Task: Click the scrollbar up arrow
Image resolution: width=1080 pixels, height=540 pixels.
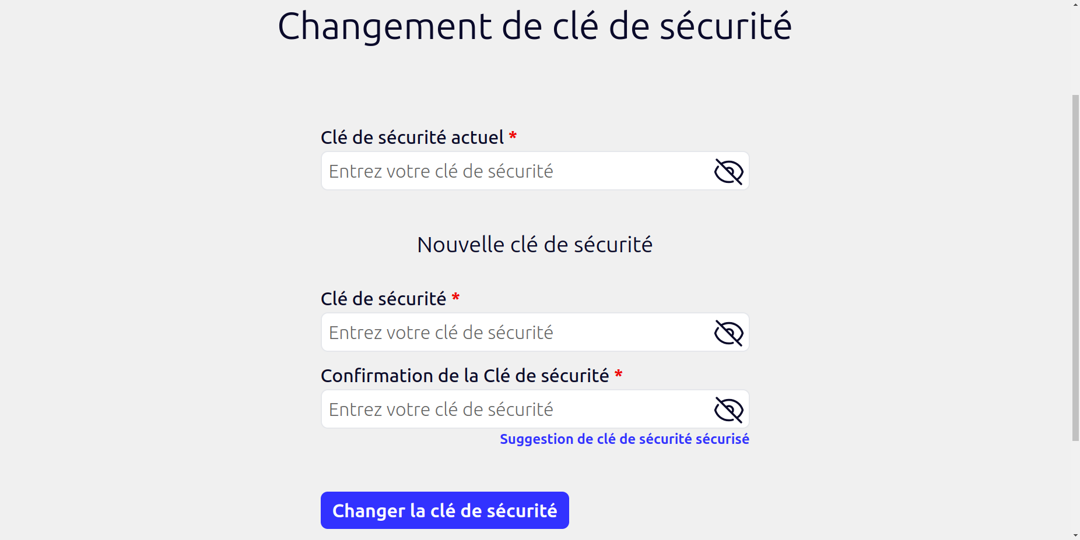Action: (1074, 5)
